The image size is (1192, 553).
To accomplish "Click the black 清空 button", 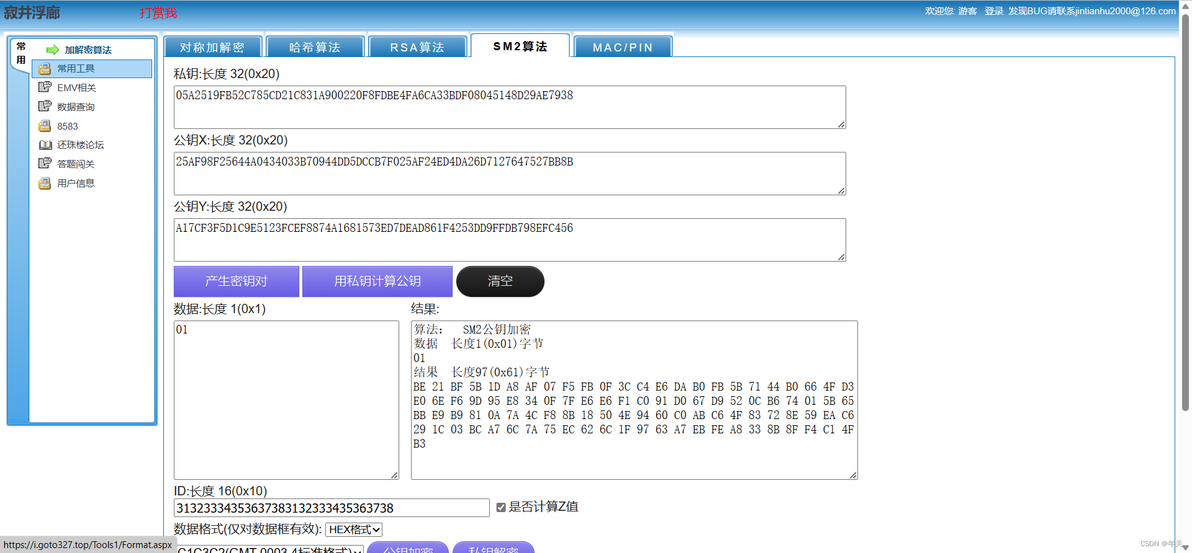I will point(500,281).
